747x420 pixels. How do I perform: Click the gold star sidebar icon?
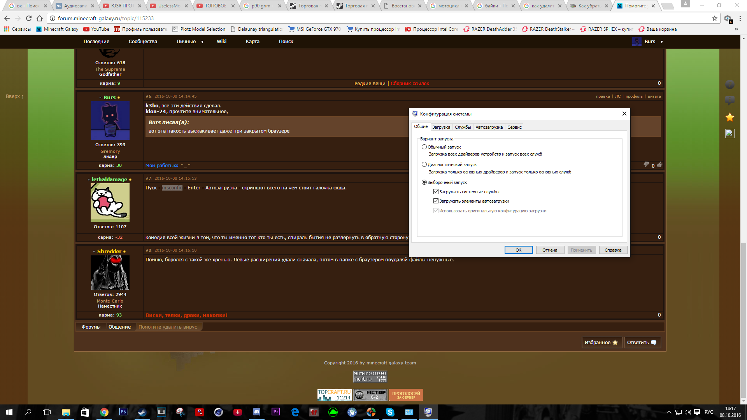tap(729, 117)
